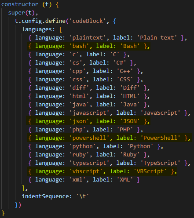
Task: Click the 'PHP' label string
Action: (125, 130)
